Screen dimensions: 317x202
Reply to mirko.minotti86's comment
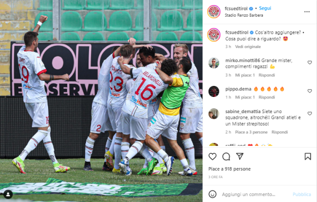tap(266, 75)
